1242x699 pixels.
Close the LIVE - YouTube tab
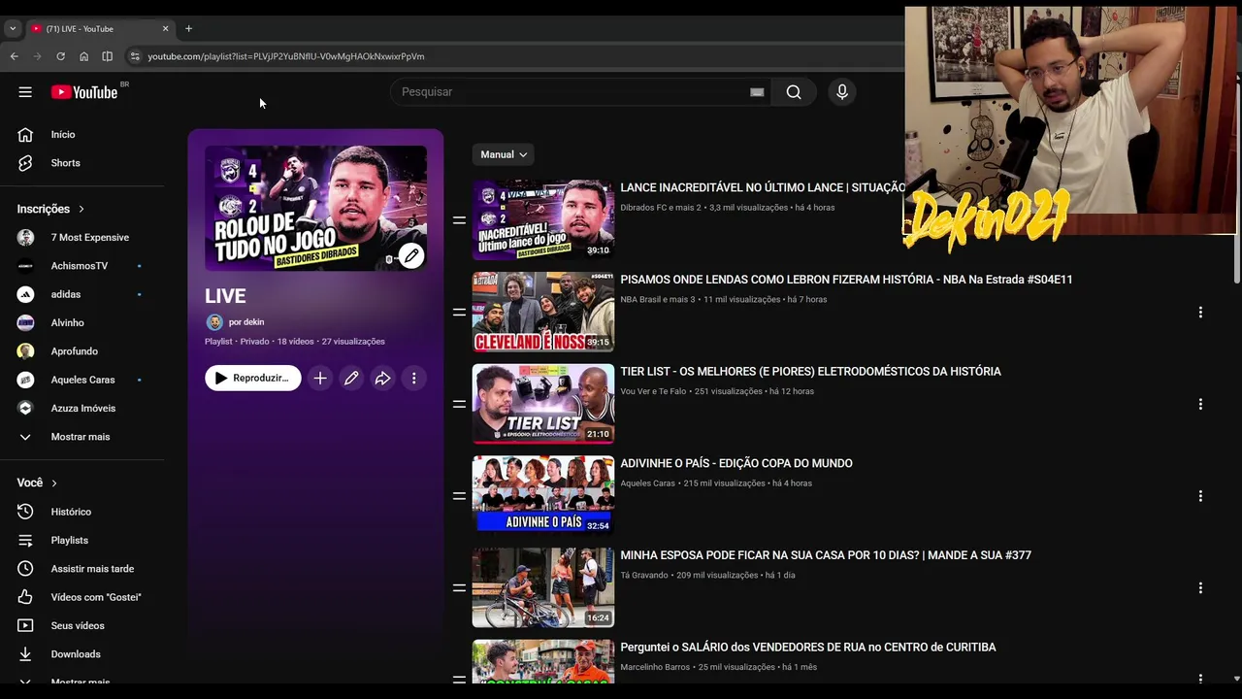coord(165,29)
